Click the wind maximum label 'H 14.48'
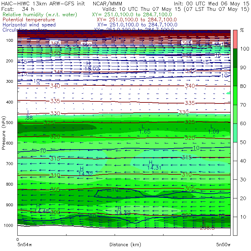The width and height of the screenshot is (251, 251). (42, 208)
